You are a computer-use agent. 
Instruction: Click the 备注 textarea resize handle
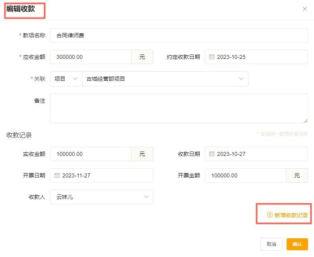(305, 121)
